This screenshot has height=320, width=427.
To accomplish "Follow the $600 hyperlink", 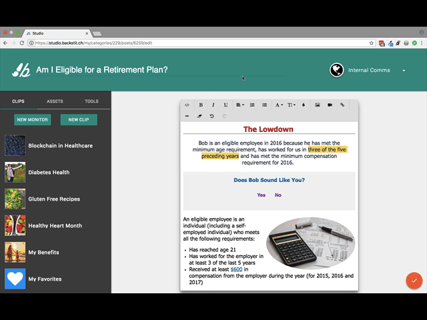I will 236,269.
